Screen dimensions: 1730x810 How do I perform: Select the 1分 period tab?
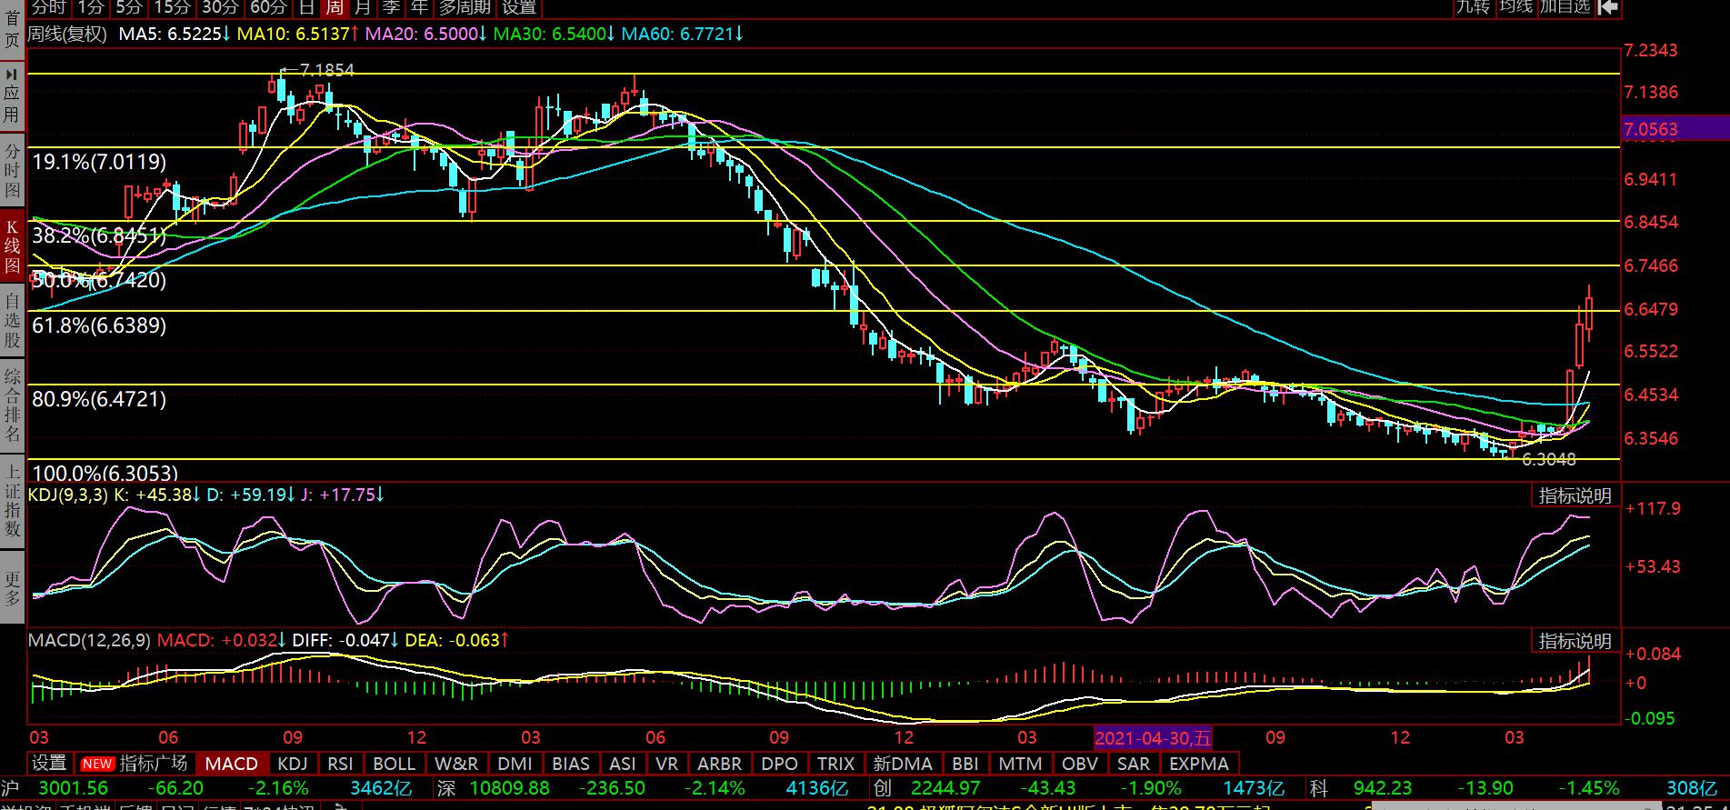coord(91,7)
